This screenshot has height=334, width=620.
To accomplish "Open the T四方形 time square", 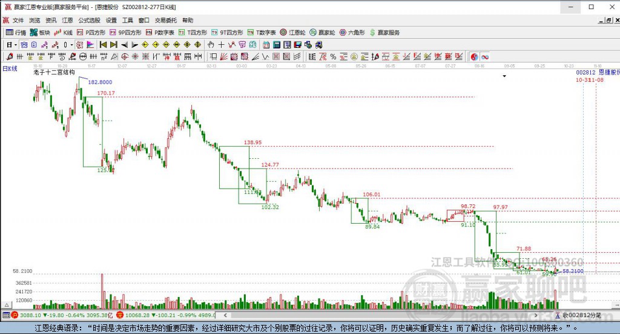I will [193, 33].
